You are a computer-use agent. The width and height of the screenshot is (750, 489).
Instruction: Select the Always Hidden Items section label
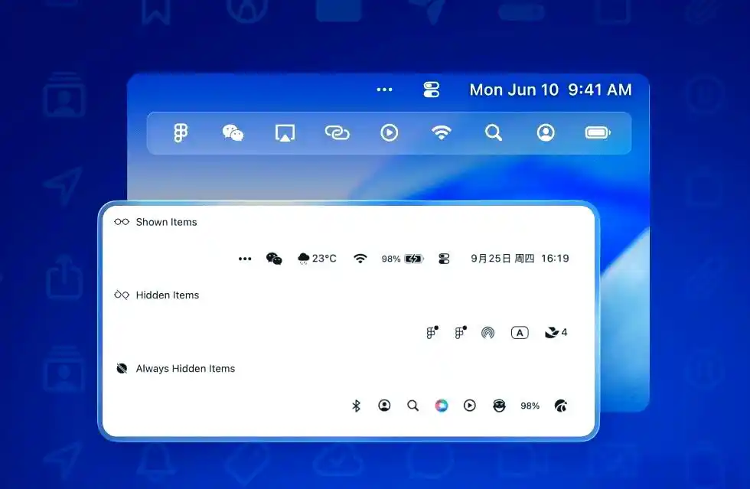pyautogui.click(x=185, y=369)
